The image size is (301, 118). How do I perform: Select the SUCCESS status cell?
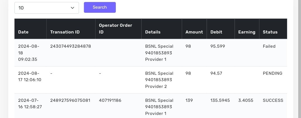tap(273, 100)
